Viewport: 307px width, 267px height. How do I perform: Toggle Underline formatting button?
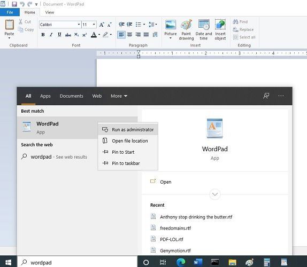click(59, 35)
